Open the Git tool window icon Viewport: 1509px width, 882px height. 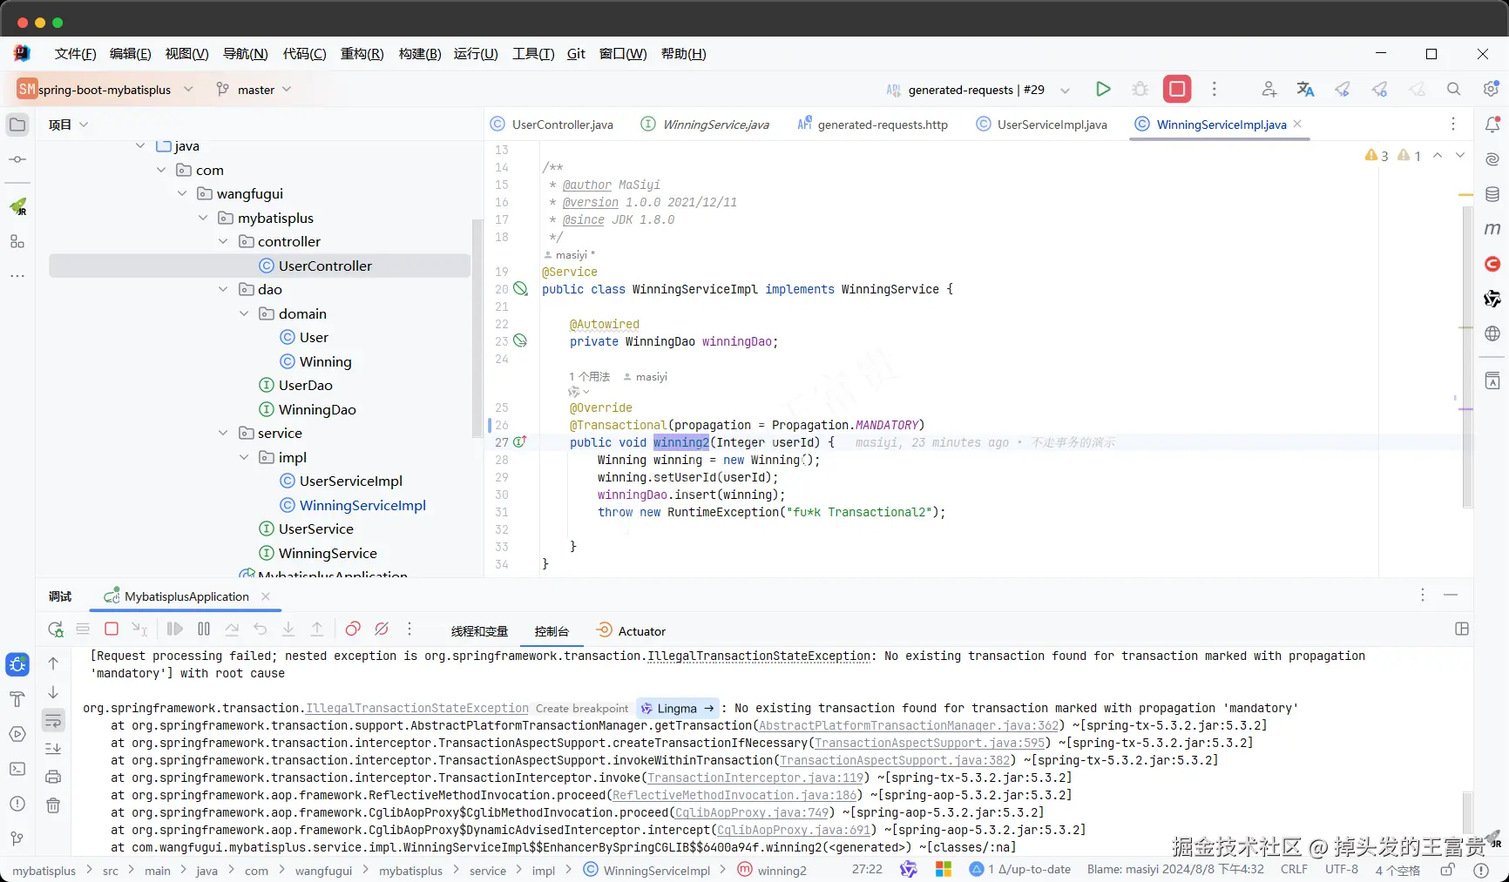click(x=17, y=838)
